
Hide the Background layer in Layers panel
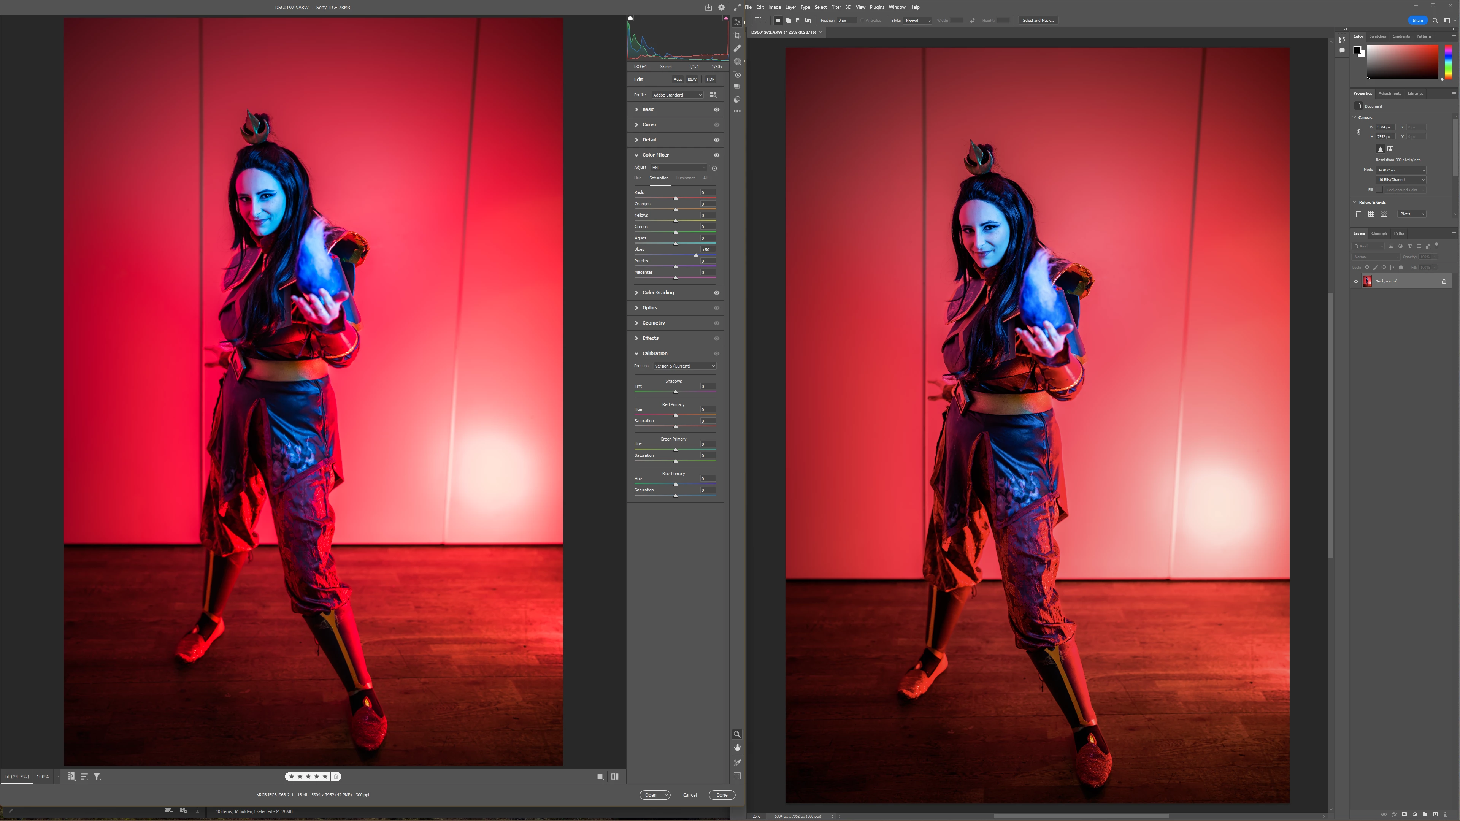(x=1356, y=281)
